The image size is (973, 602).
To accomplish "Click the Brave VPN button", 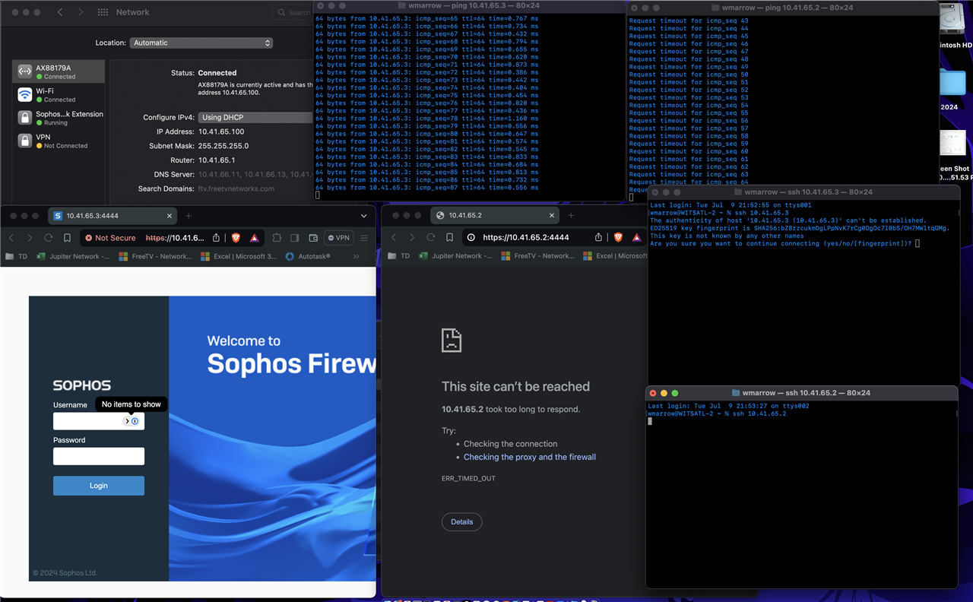I will tap(338, 238).
